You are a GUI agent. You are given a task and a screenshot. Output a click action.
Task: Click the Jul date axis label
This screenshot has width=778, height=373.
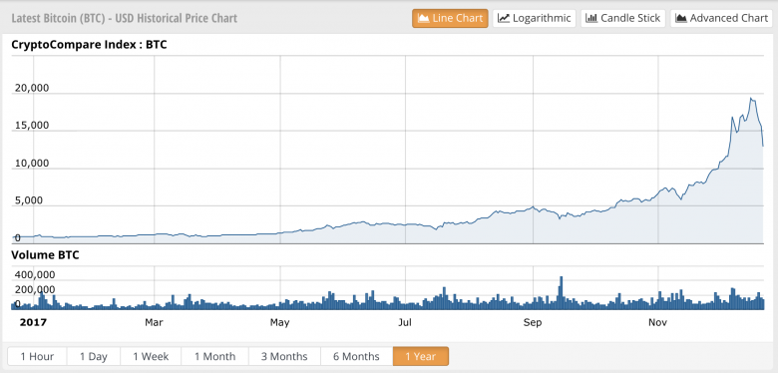click(x=405, y=323)
